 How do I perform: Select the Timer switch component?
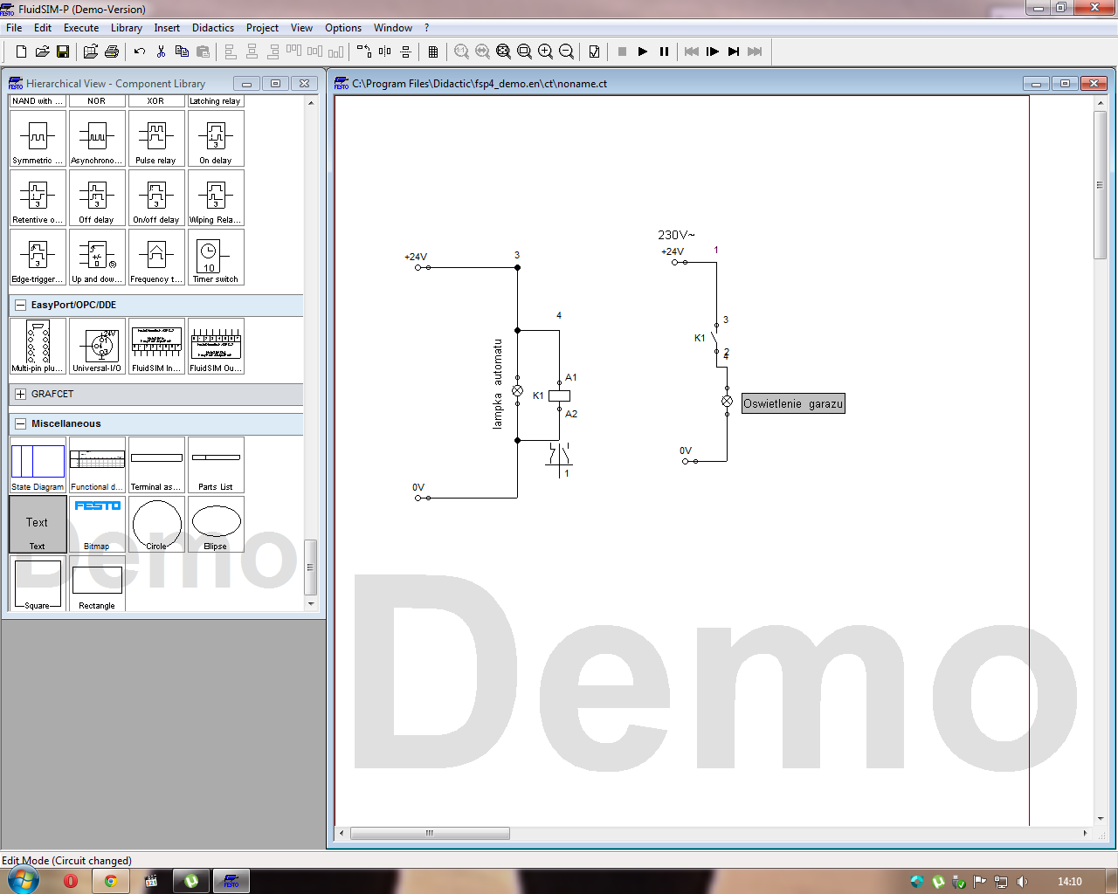point(216,258)
